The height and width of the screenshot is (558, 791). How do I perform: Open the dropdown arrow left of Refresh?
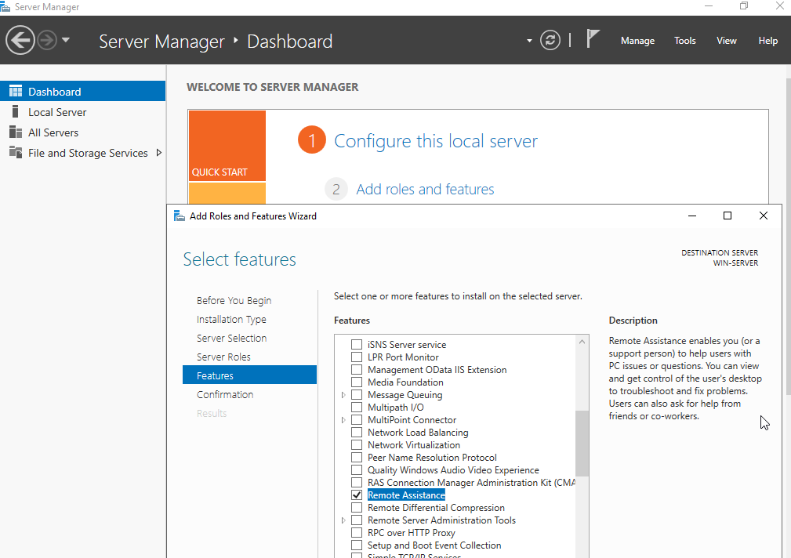pyautogui.click(x=529, y=41)
